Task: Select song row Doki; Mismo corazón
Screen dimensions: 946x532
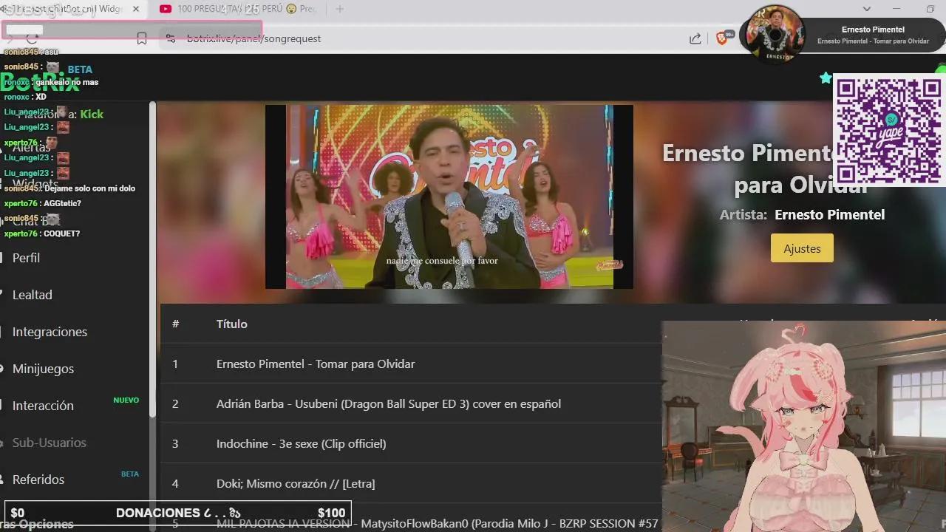Action: [x=411, y=483]
